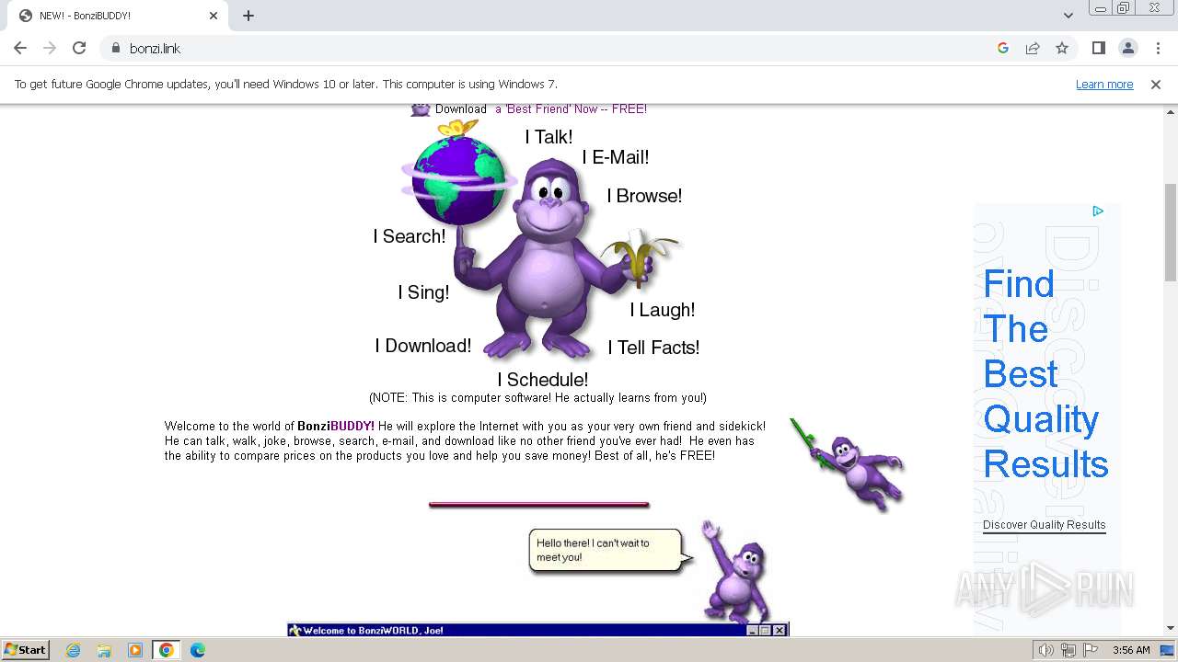Toggle the Chrome side panel
This screenshot has height=662, width=1178.
coord(1099,48)
